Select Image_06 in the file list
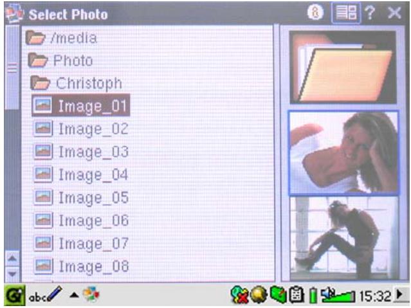The height and width of the screenshot is (308, 411). (81, 221)
